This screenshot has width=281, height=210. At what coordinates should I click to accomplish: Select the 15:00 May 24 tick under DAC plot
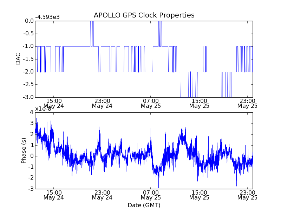point(54,103)
